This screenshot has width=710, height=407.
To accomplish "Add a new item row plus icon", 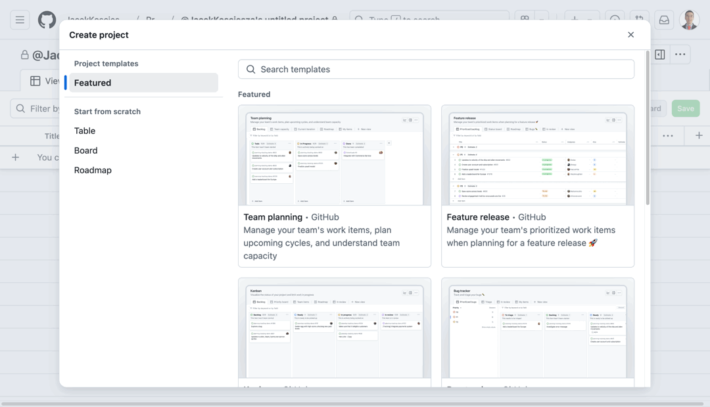I will [15, 158].
